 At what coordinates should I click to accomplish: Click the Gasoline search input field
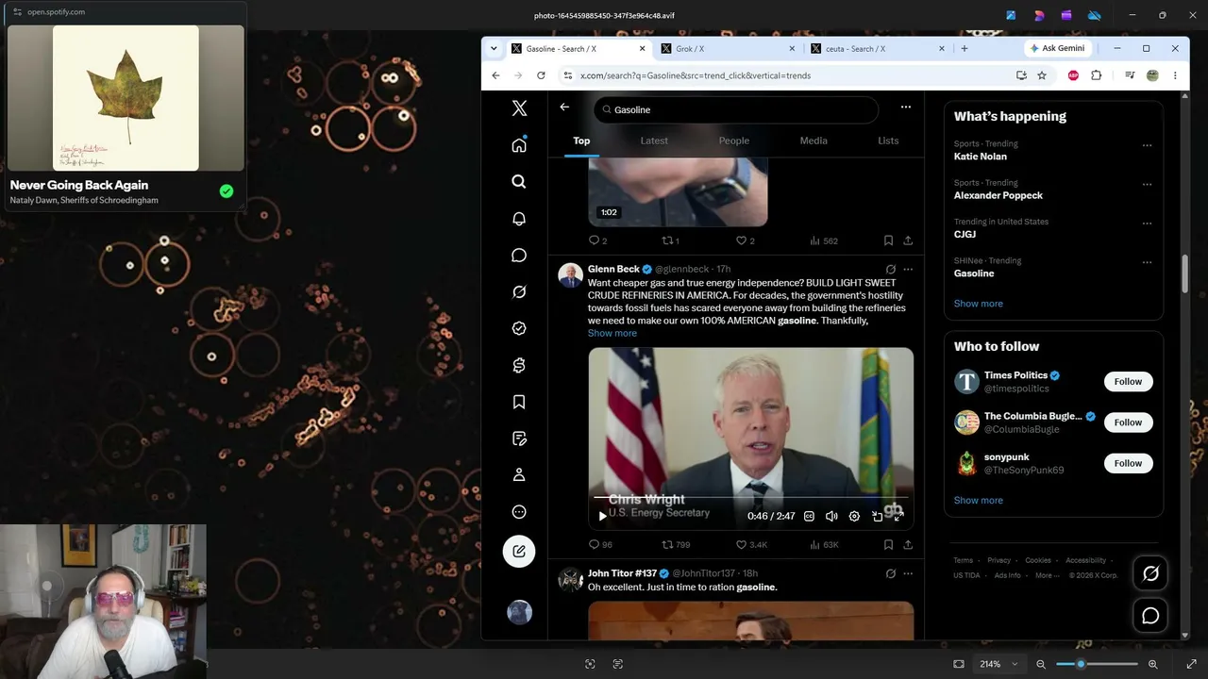(736, 109)
